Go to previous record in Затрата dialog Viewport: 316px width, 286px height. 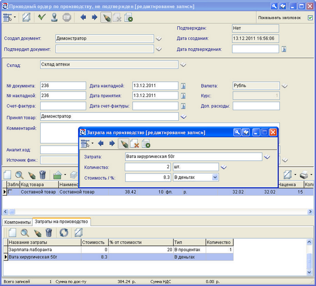(x=101, y=143)
